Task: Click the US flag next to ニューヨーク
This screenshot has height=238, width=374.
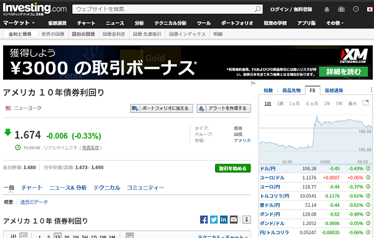Action: pos(8,108)
